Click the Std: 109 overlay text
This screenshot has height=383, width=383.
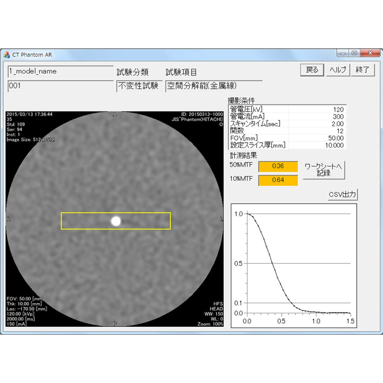coord(16,124)
